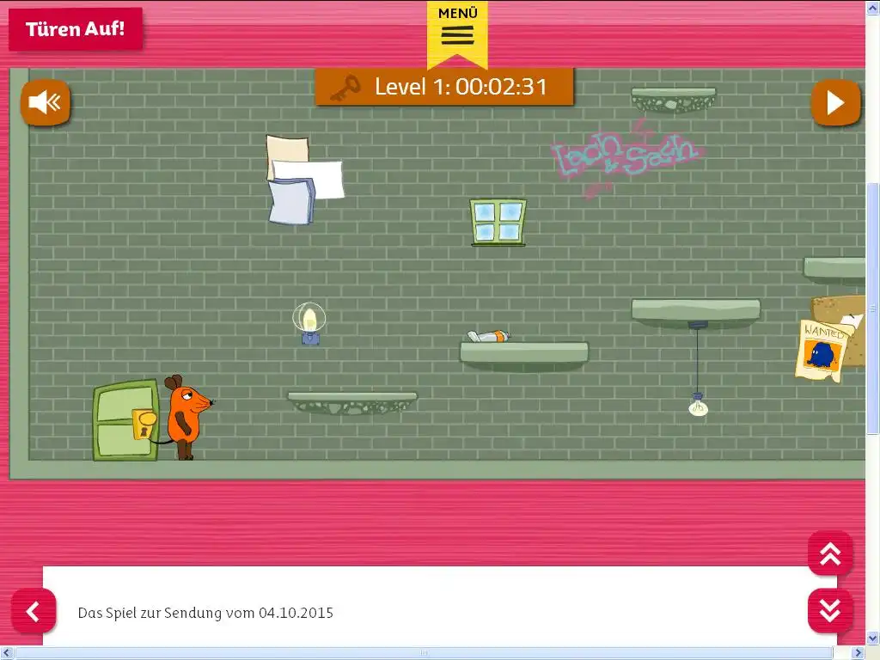The width and height of the screenshot is (880, 660).
Task: Click the ledge the bulb hangs from
Action: pyautogui.click(x=696, y=313)
